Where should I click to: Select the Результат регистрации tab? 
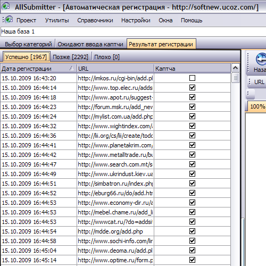click(x=161, y=44)
